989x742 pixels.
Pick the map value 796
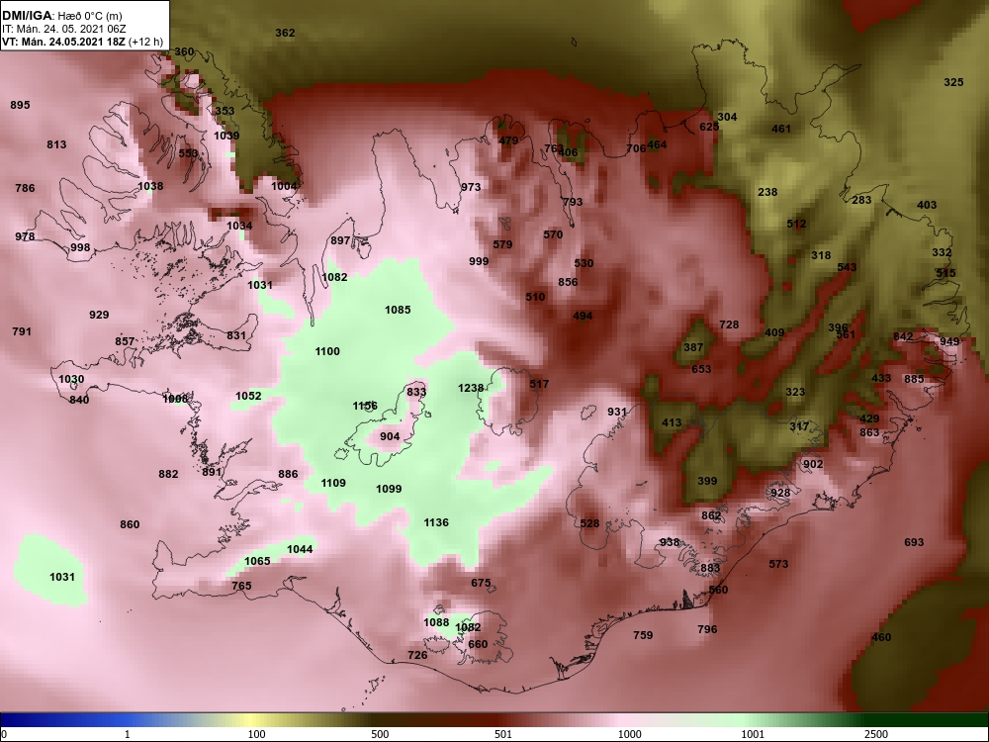(x=708, y=629)
